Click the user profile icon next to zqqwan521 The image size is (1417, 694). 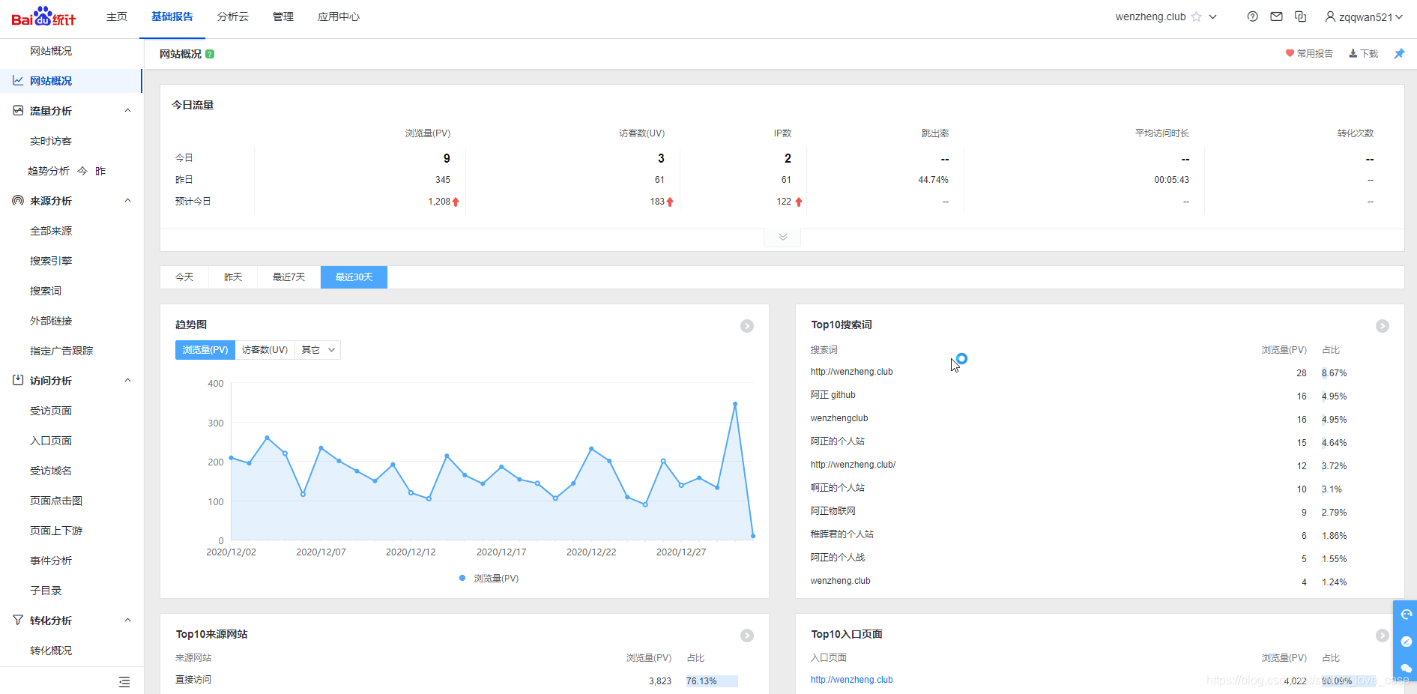(1330, 16)
